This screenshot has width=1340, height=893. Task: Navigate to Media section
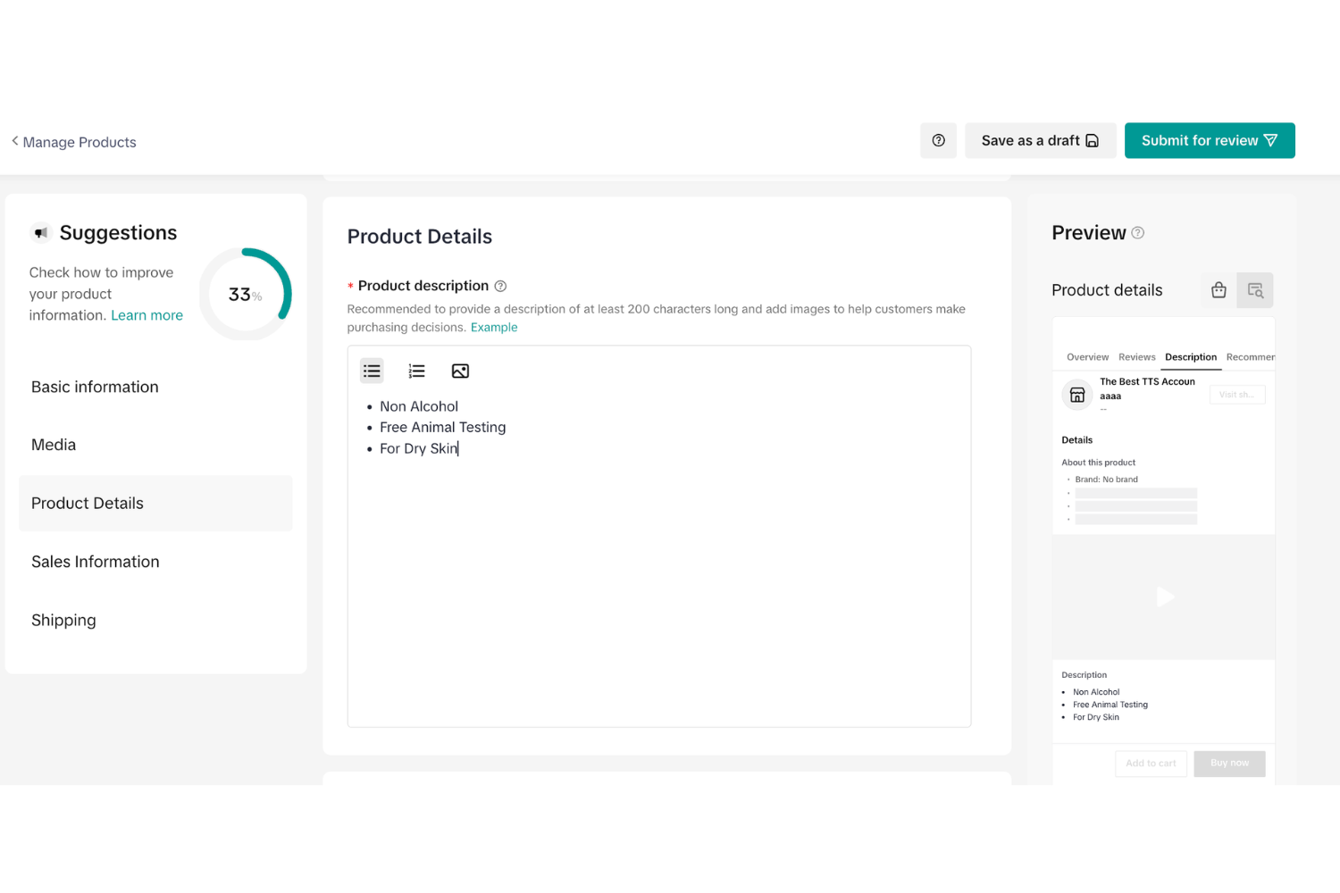tap(54, 445)
